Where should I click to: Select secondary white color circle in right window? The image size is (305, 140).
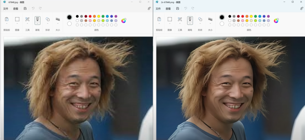(x=222, y=24)
